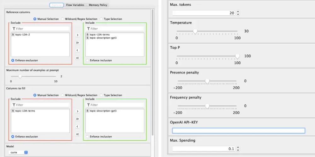Enable Enforce exclusion in Reference columns
The height and width of the screenshot is (157, 315).
point(25,60)
